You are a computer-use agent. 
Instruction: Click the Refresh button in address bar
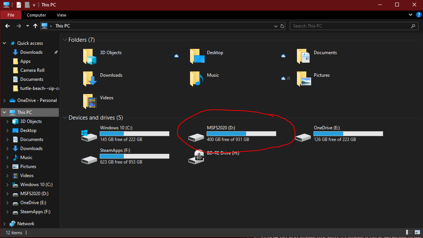click(x=283, y=26)
